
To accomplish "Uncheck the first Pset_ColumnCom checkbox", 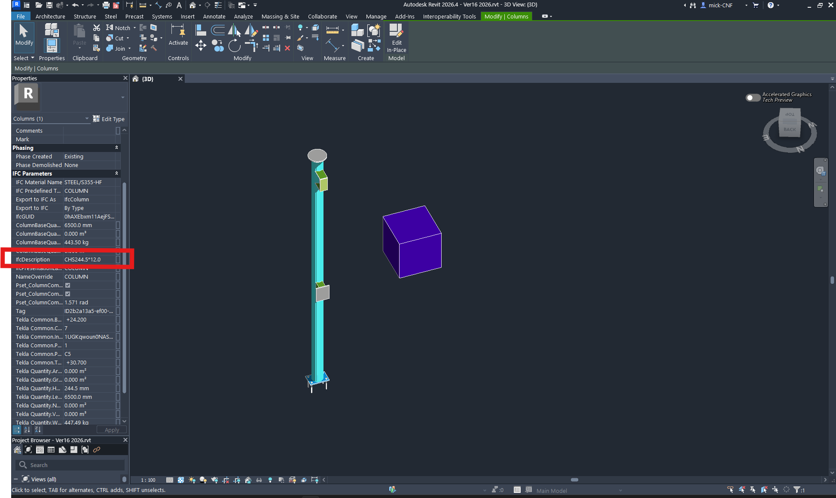I will point(67,285).
